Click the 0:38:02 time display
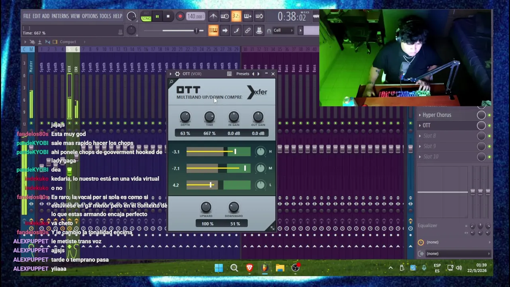Image resolution: width=510 pixels, height=287 pixels. coord(292,17)
